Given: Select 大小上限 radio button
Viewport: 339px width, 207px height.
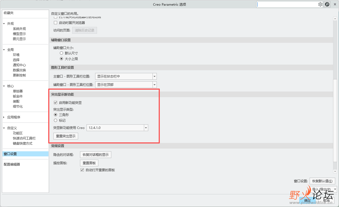Looking at the screenshot, I should [61, 59].
